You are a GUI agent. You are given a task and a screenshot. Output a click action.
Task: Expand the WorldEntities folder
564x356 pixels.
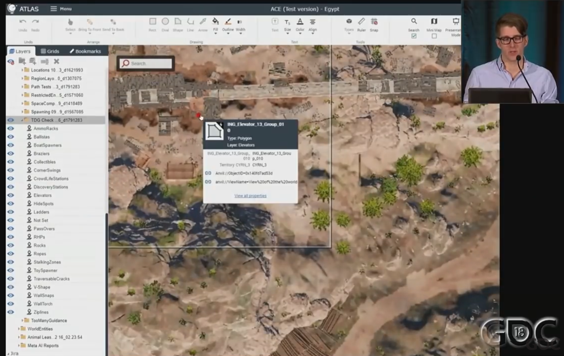click(x=19, y=329)
